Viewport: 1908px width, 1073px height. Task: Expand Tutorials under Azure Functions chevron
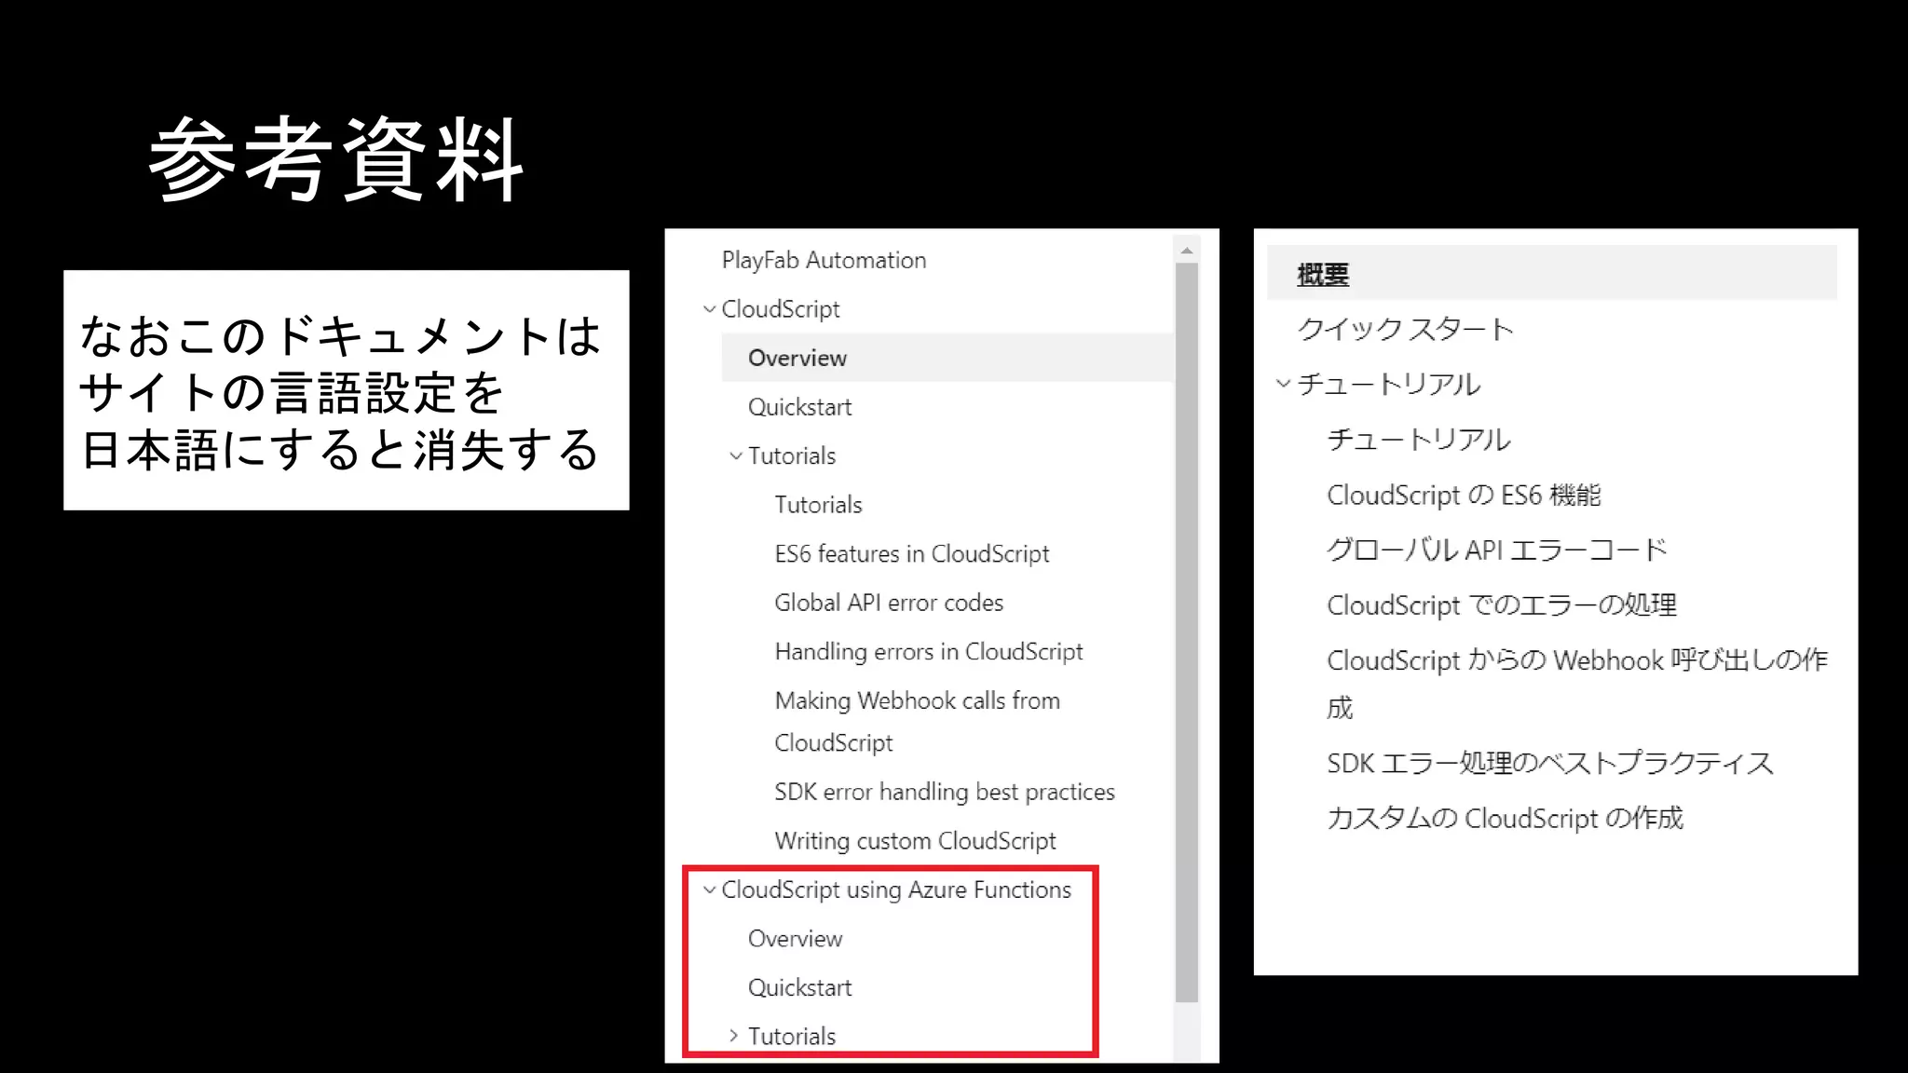(734, 1036)
